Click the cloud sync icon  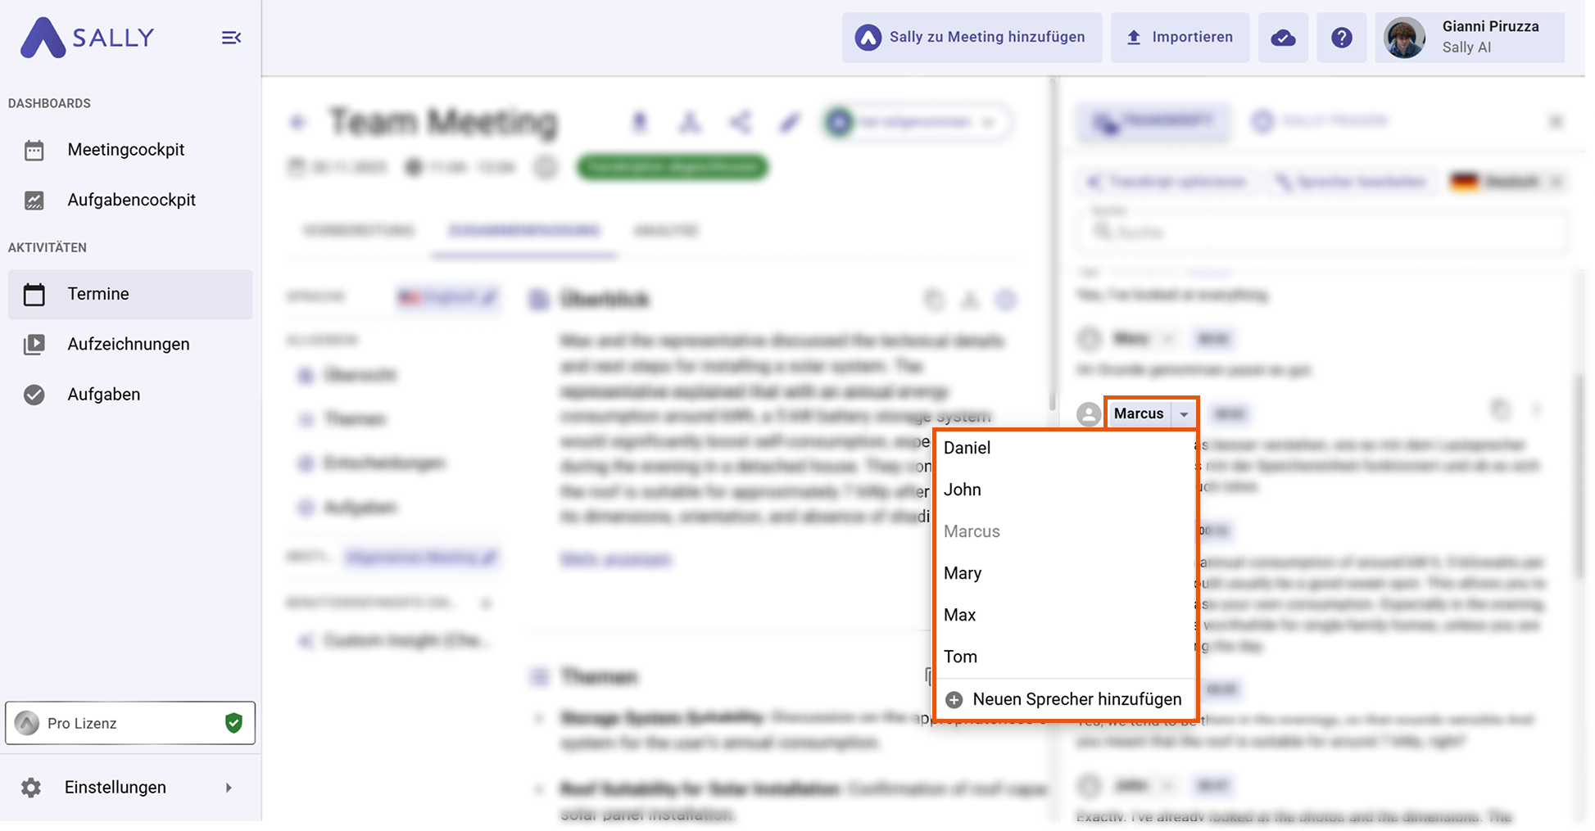click(1283, 38)
